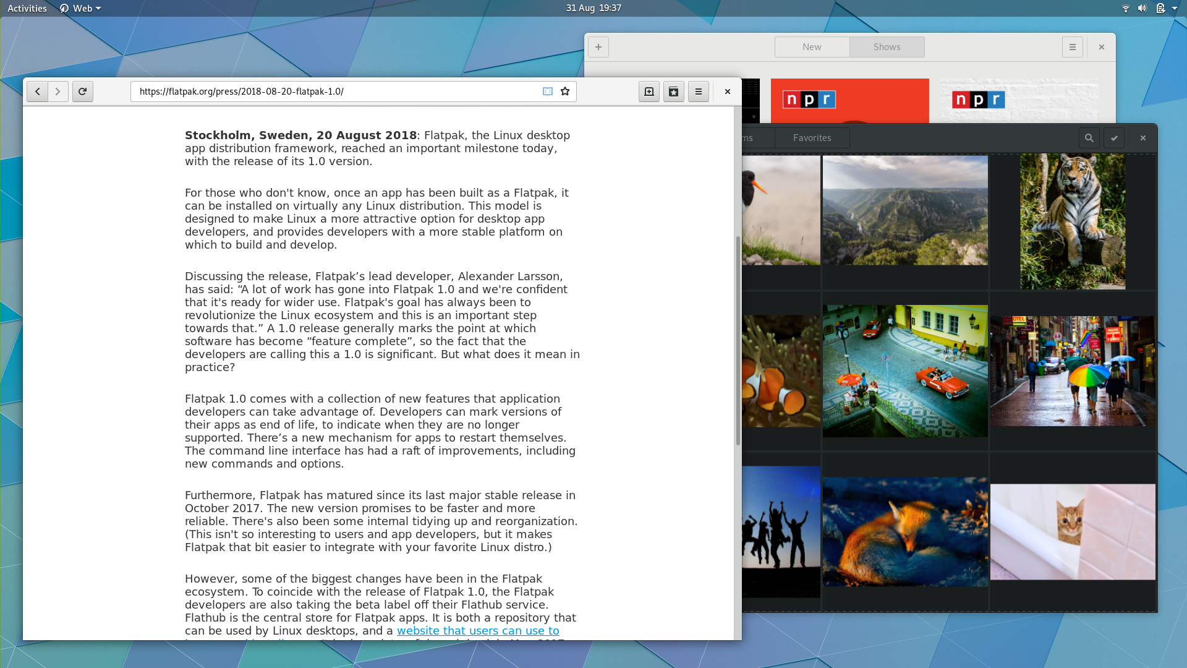Open the Favorites tab in Photos
1187x668 pixels.
pyautogui.click(x=812, y=138)
